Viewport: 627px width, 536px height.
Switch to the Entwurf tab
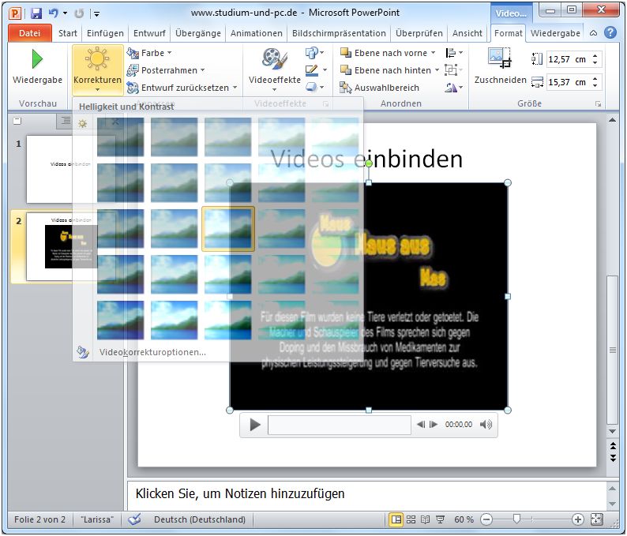pos(149,33)
